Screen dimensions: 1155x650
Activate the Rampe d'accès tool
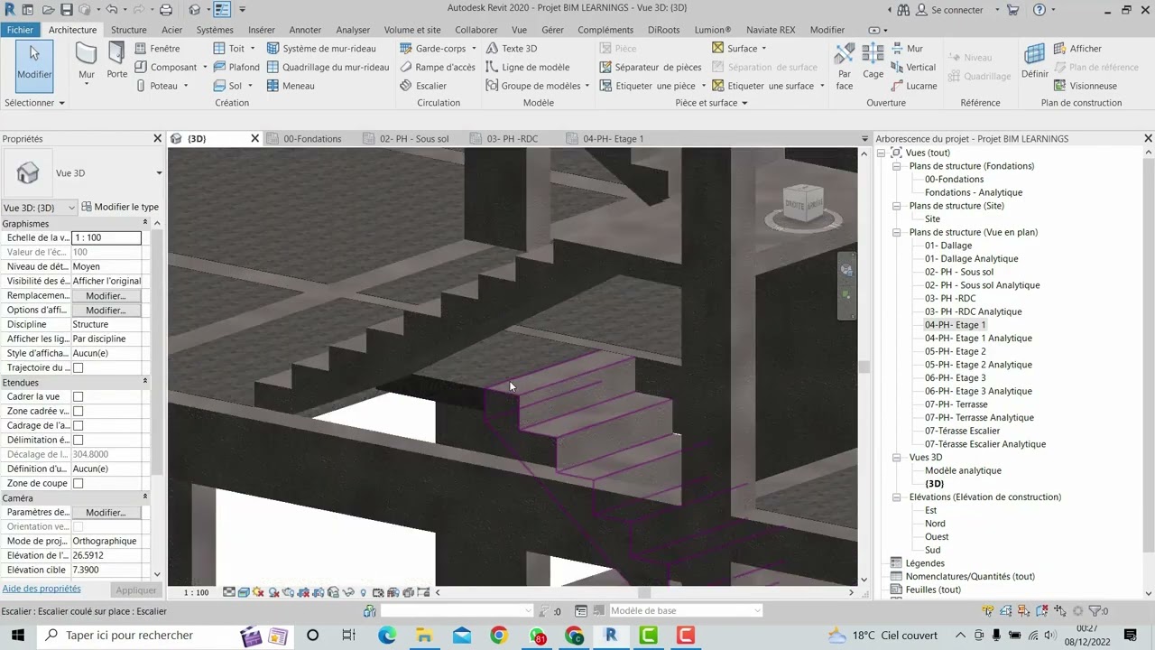coord(437,67)
